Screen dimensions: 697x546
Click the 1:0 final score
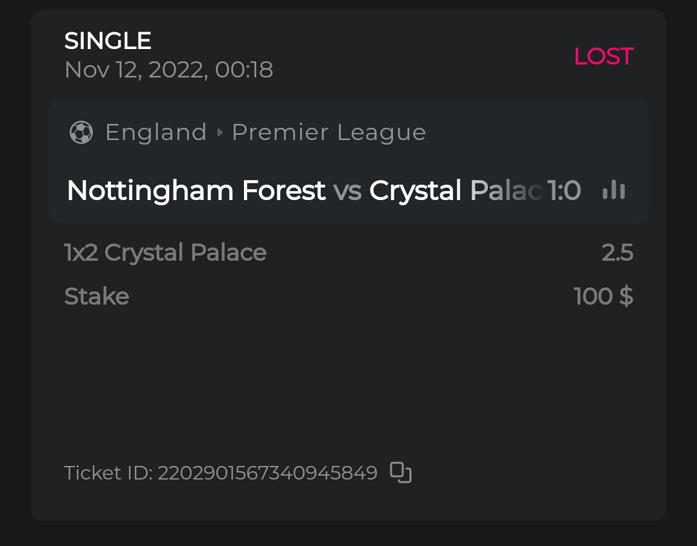coord(564,191)
